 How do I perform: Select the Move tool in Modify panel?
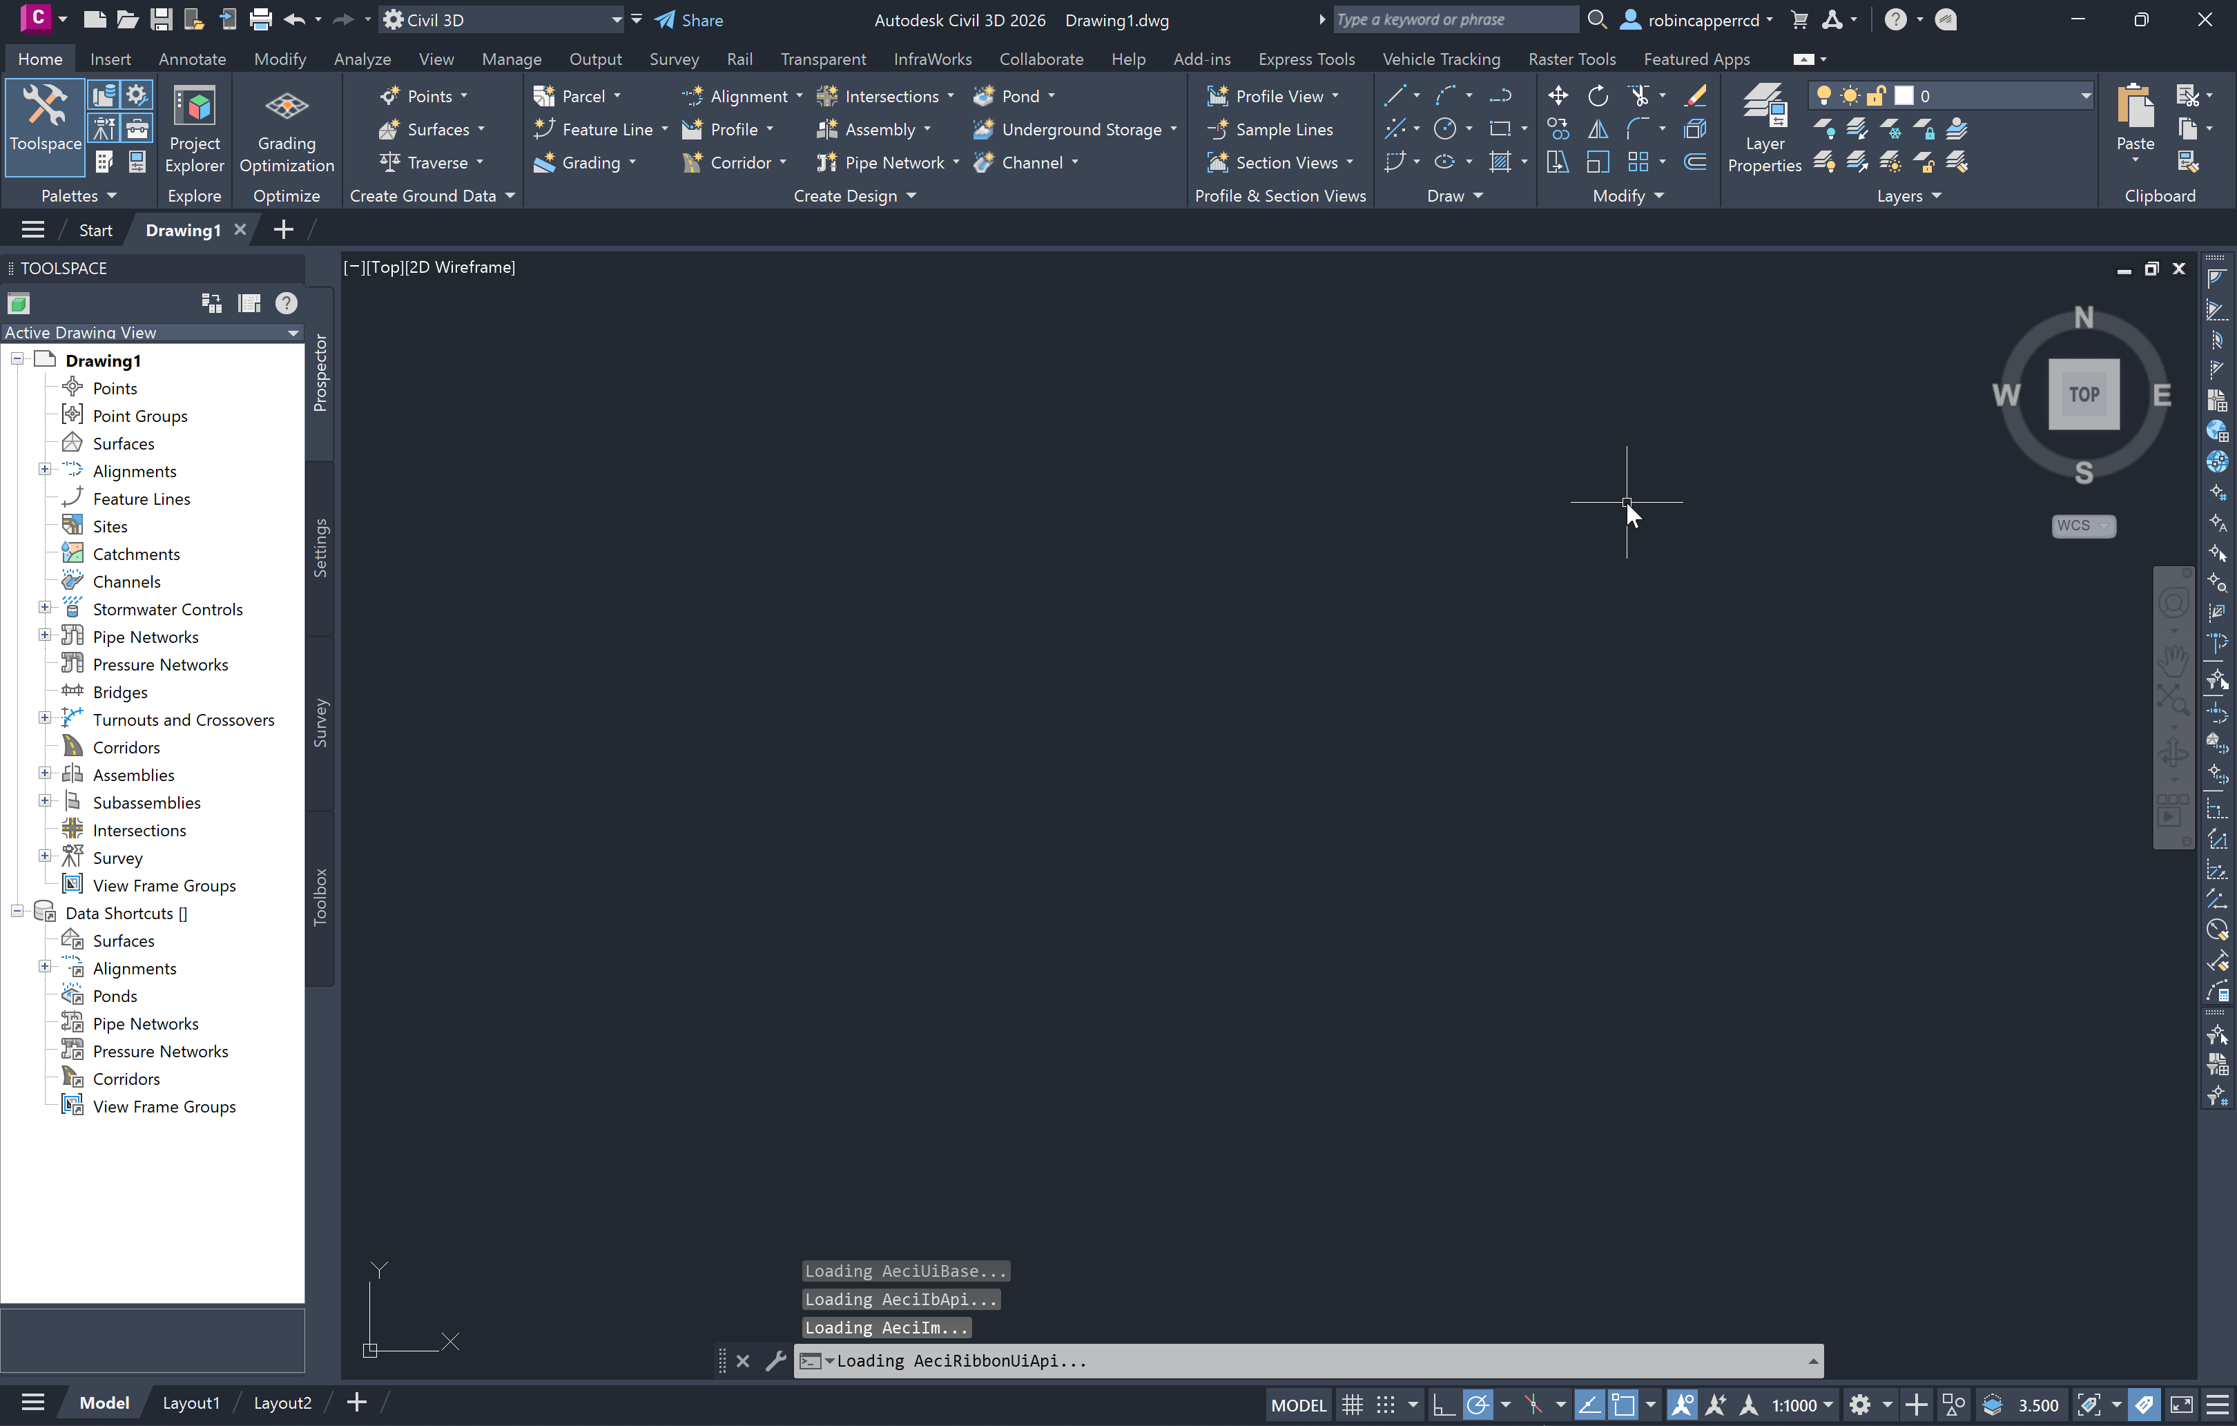(1558, 96)
